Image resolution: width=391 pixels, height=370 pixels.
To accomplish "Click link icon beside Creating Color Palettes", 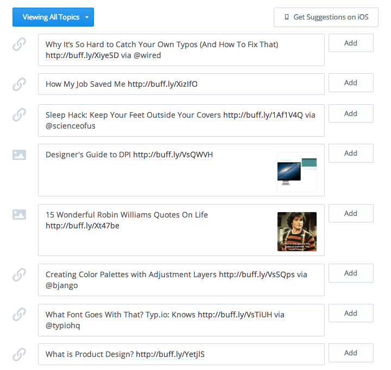I will point(19,275).
